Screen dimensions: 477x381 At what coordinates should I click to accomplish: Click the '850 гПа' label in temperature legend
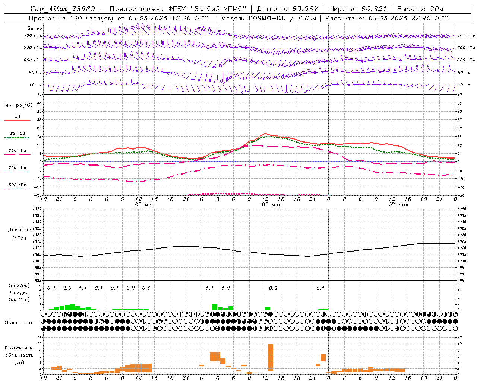pyautogui.click(x=18, y=150)
